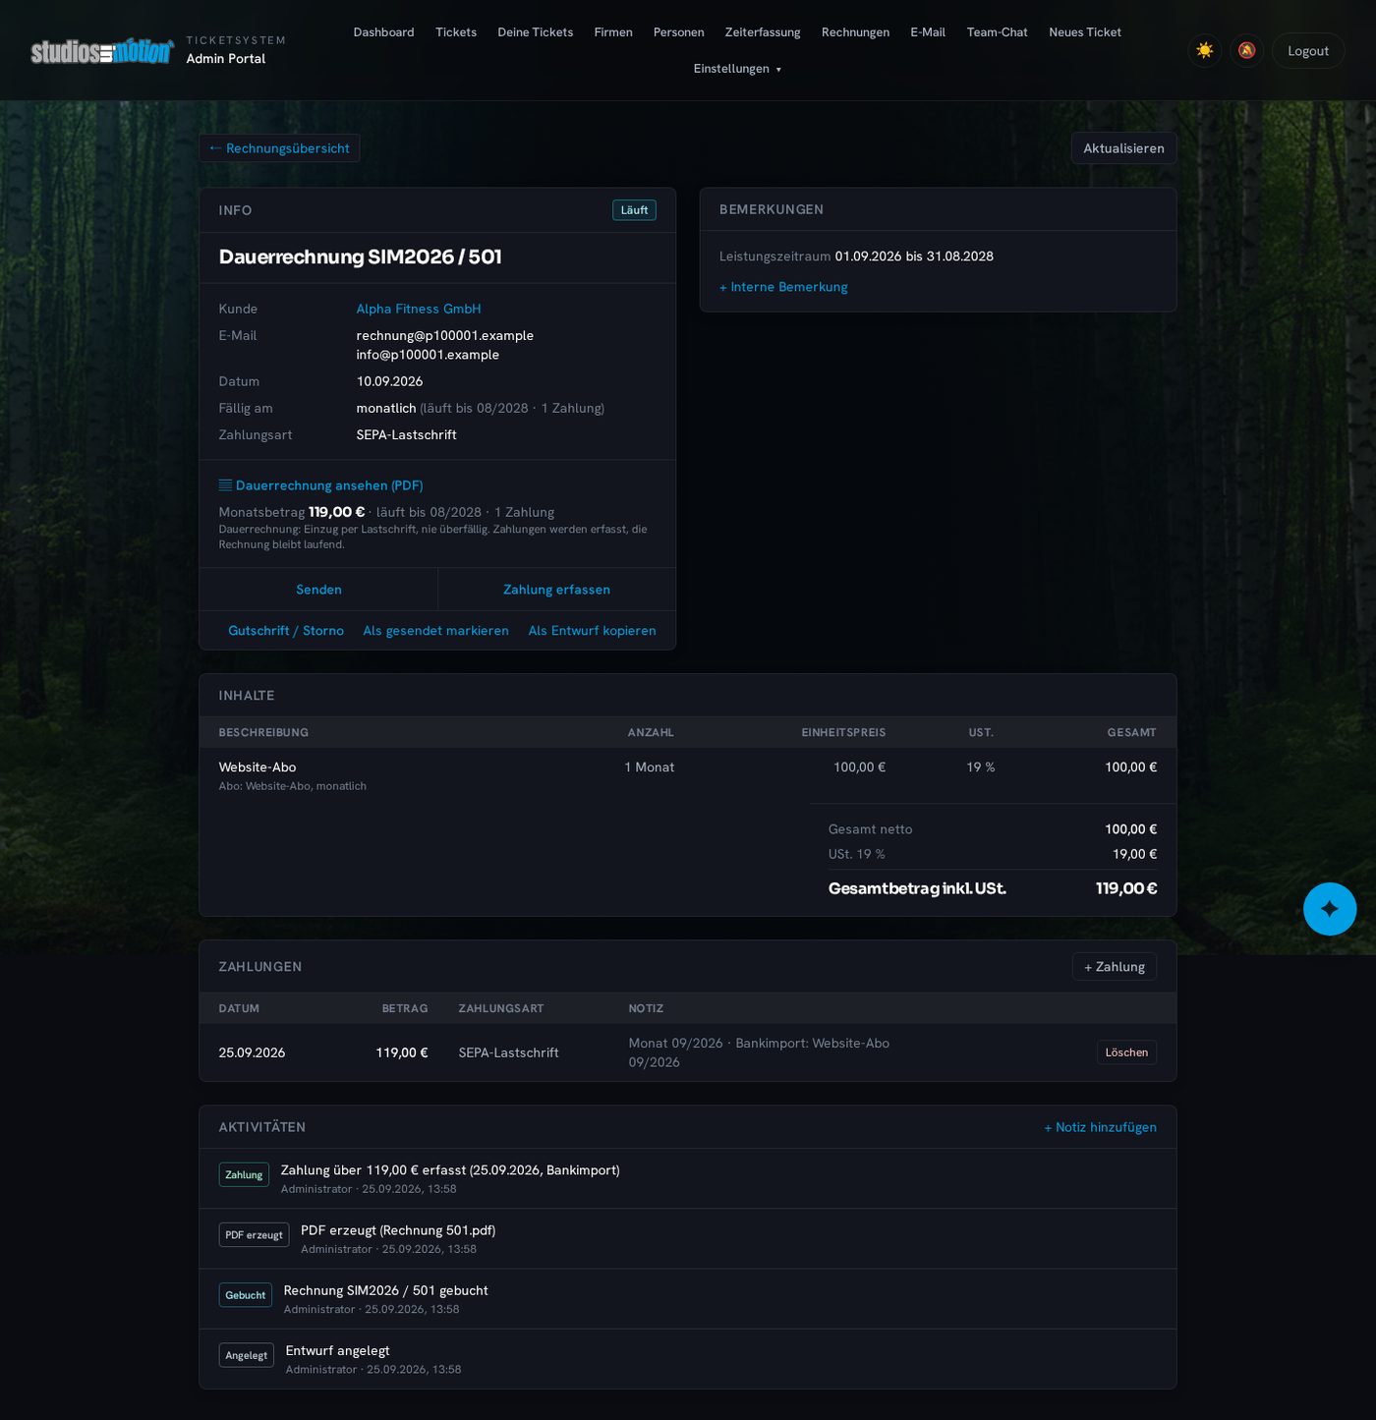This screenshot has width=1376, height=1420.
Task: Click the Läuft status badge
Action: tap(634, 210)
